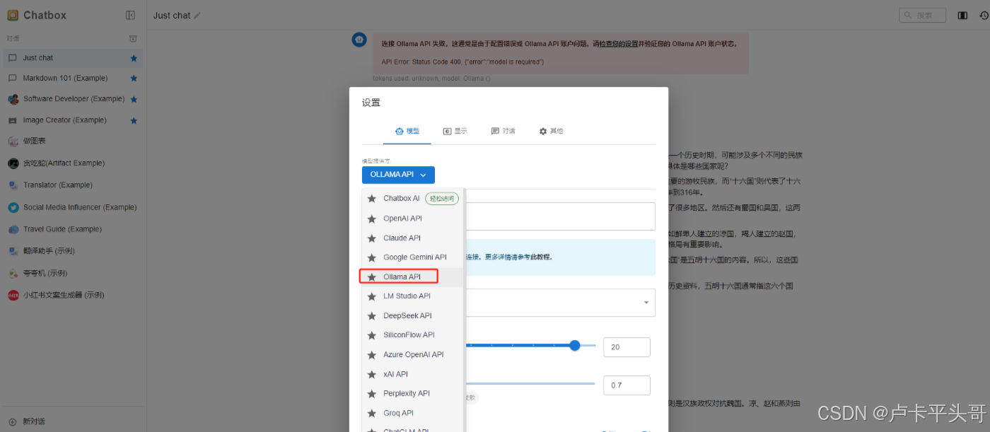Open Just chat conversation

[73, 58]
